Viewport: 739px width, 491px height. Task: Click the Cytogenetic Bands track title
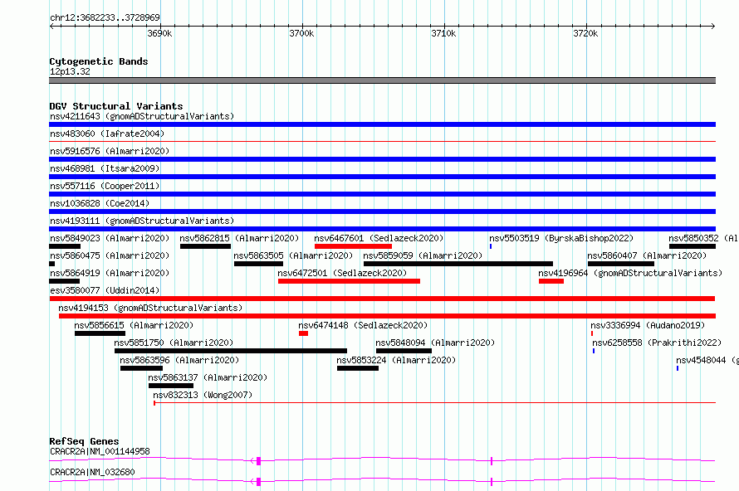point(99,61)
